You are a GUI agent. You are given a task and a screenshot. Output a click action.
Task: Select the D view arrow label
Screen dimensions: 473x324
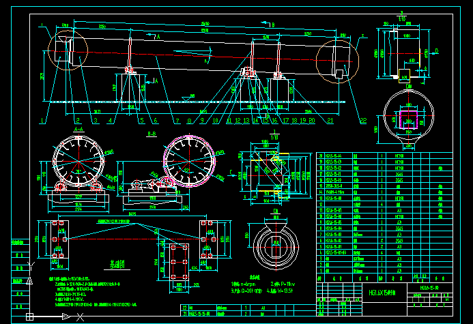436,52
